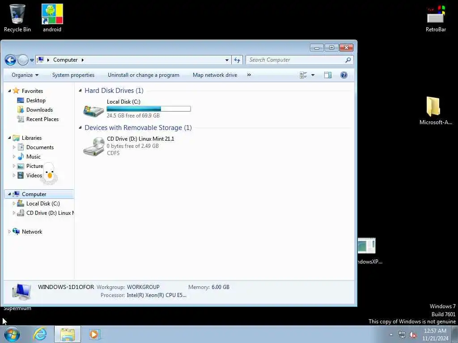Click the Favorites star icon
The height and width of the screenshot is (343, 458).
pyautogui.click(x=16, y=91)
